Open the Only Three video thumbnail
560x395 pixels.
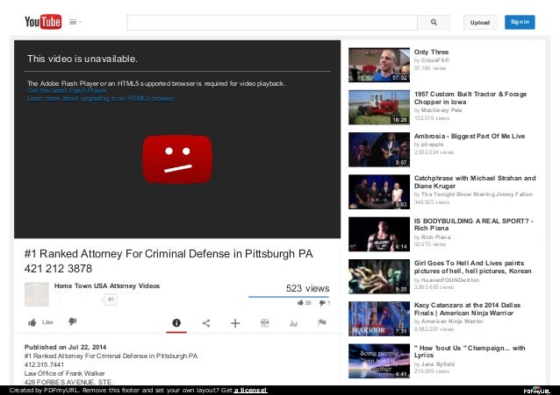[379, 65]
